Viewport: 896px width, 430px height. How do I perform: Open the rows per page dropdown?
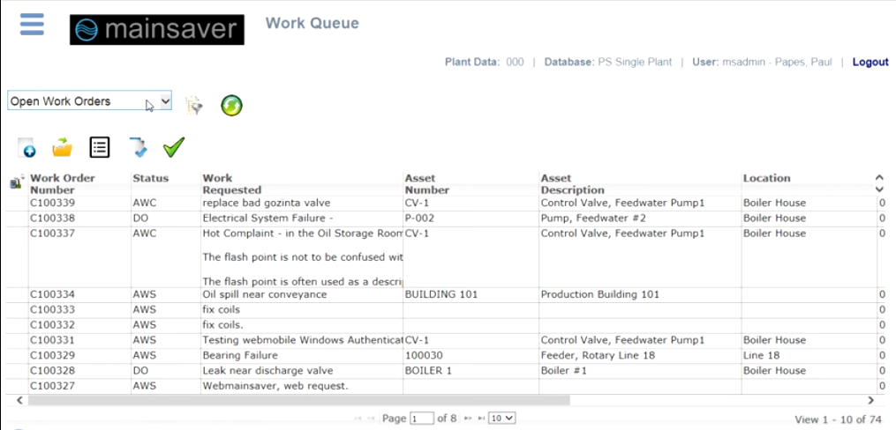(503, 418)
